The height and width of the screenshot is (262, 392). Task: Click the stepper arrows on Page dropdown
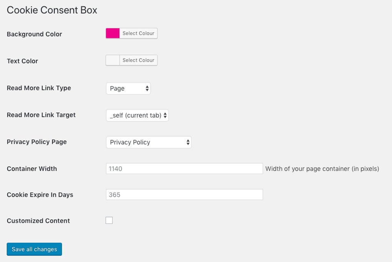147,88
